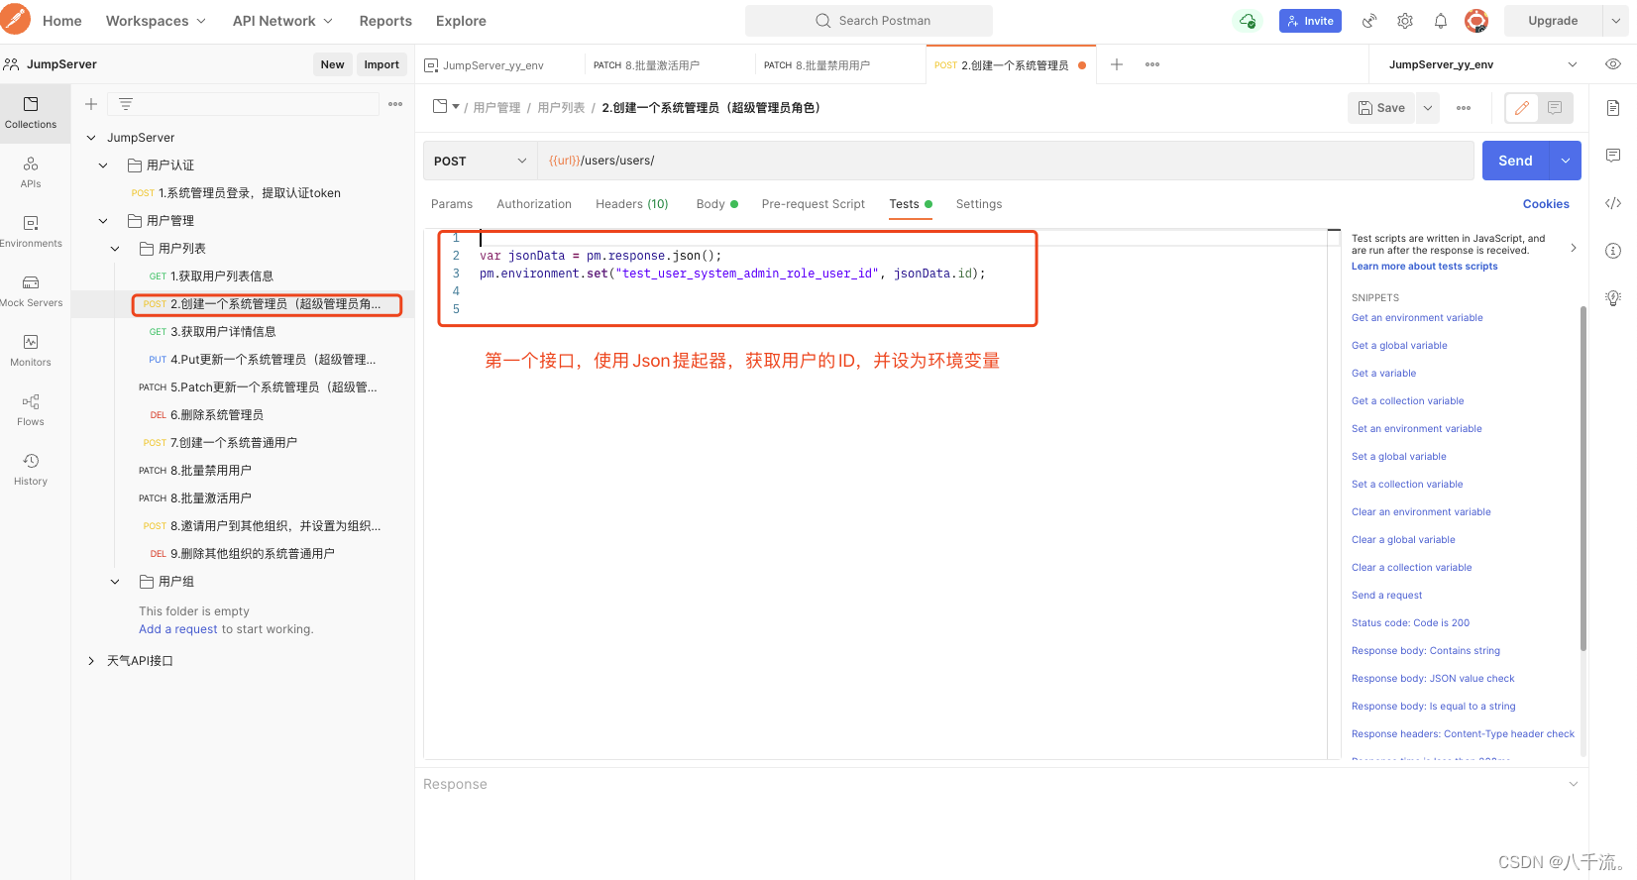Open the settings gear icon
Screen dimensions: 1637x880
1405,21
